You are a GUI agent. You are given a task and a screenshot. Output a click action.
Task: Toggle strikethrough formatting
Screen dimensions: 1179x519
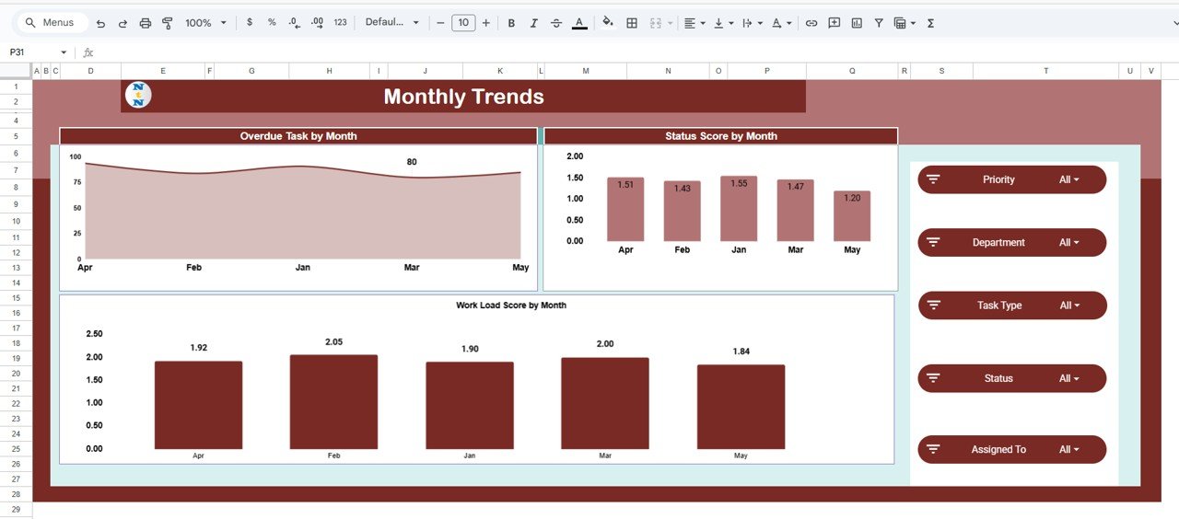[x=556, y=23]
